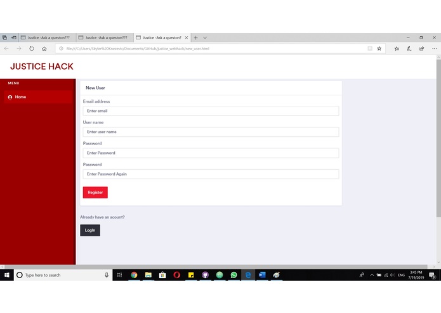The image size is (441, 313).
Task: Switch to first Justice -Ask a queston tab
Action: coord(48,37)
